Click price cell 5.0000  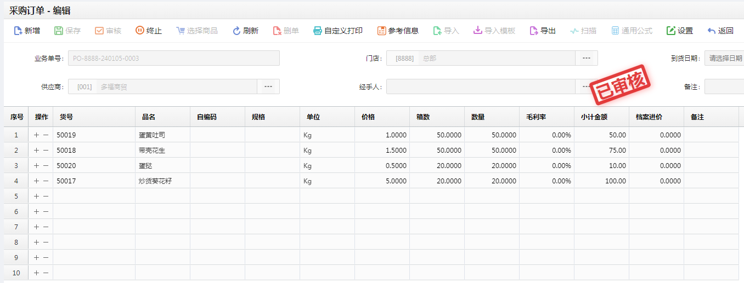[382, 181]
